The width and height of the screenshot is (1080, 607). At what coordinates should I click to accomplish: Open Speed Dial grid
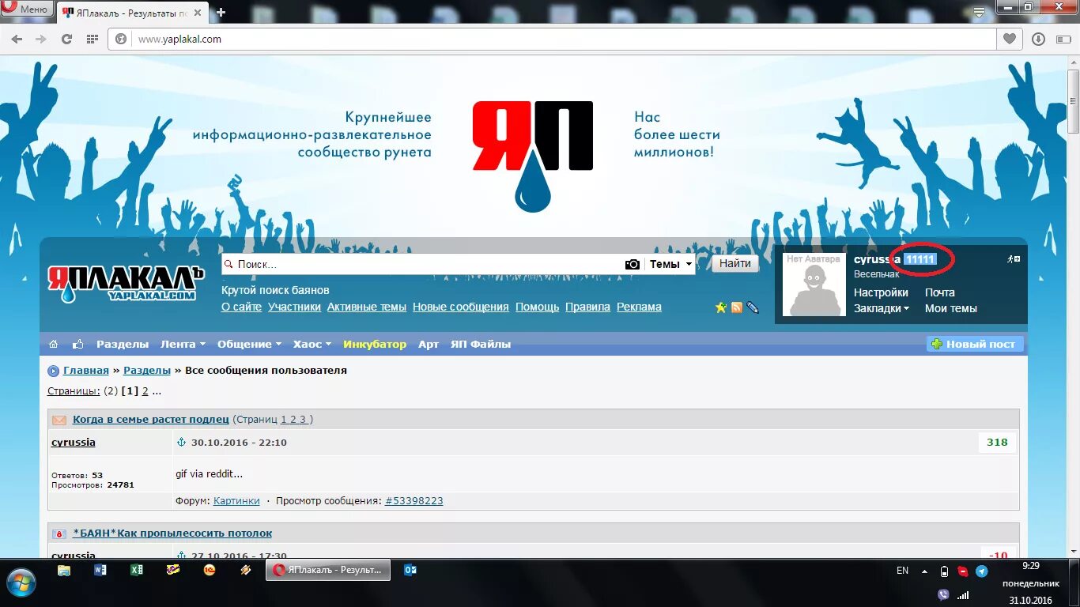click(93, 39)
